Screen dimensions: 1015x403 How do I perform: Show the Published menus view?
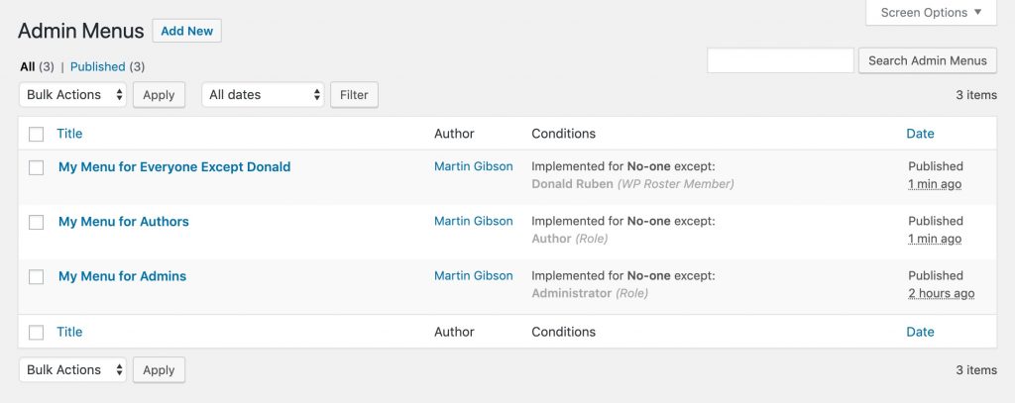click(x=97, y=66)
